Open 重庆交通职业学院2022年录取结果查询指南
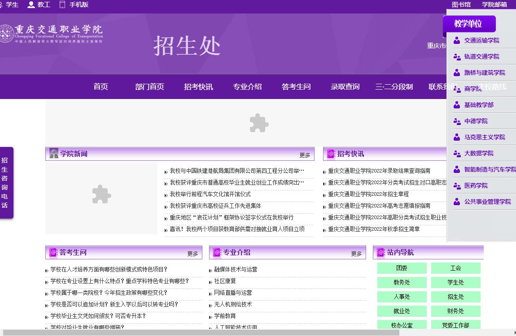The image size is (516, 336). tap(379, 171)
